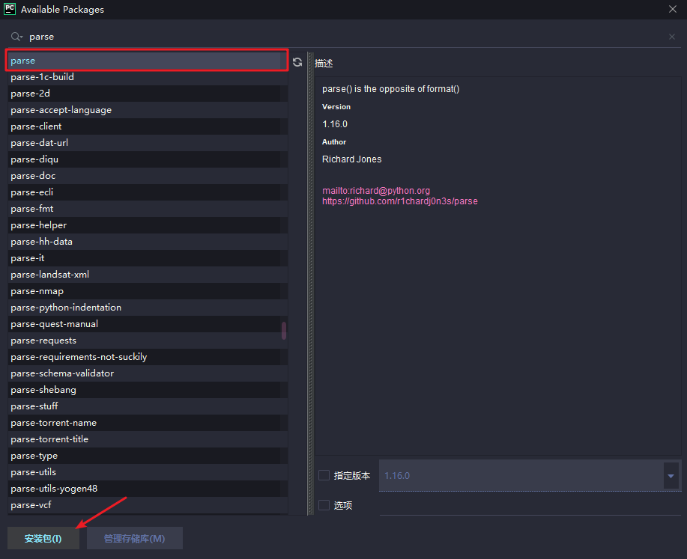Click the mailto richard@python.org link

coord(376,191)
